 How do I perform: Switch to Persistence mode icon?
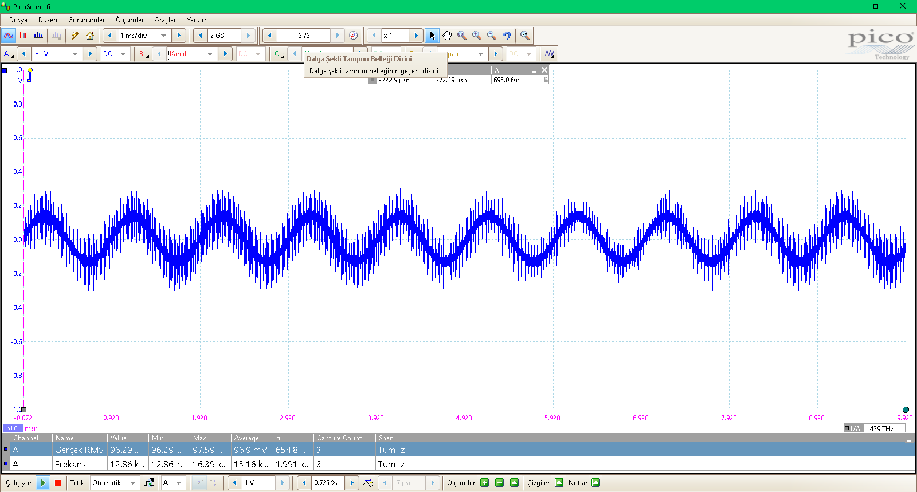[x=23, y=36]
